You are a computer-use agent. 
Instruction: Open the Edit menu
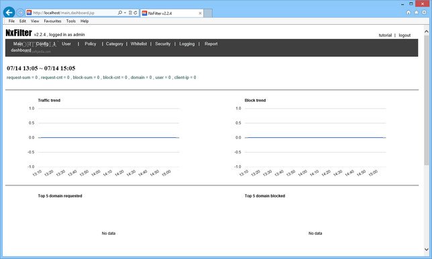tap(23, 21)
